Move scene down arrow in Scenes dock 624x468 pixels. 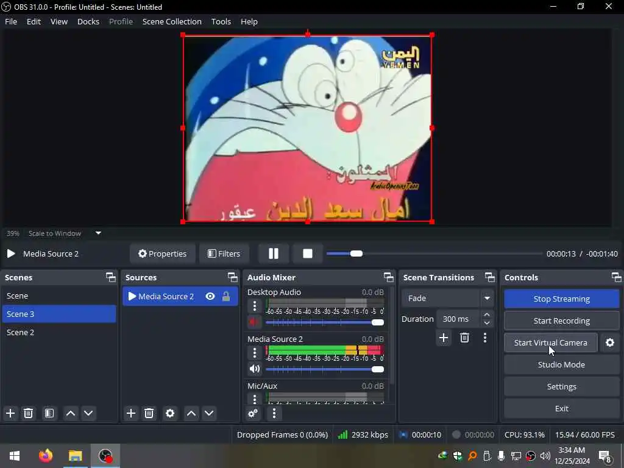[x=88, y=413]
